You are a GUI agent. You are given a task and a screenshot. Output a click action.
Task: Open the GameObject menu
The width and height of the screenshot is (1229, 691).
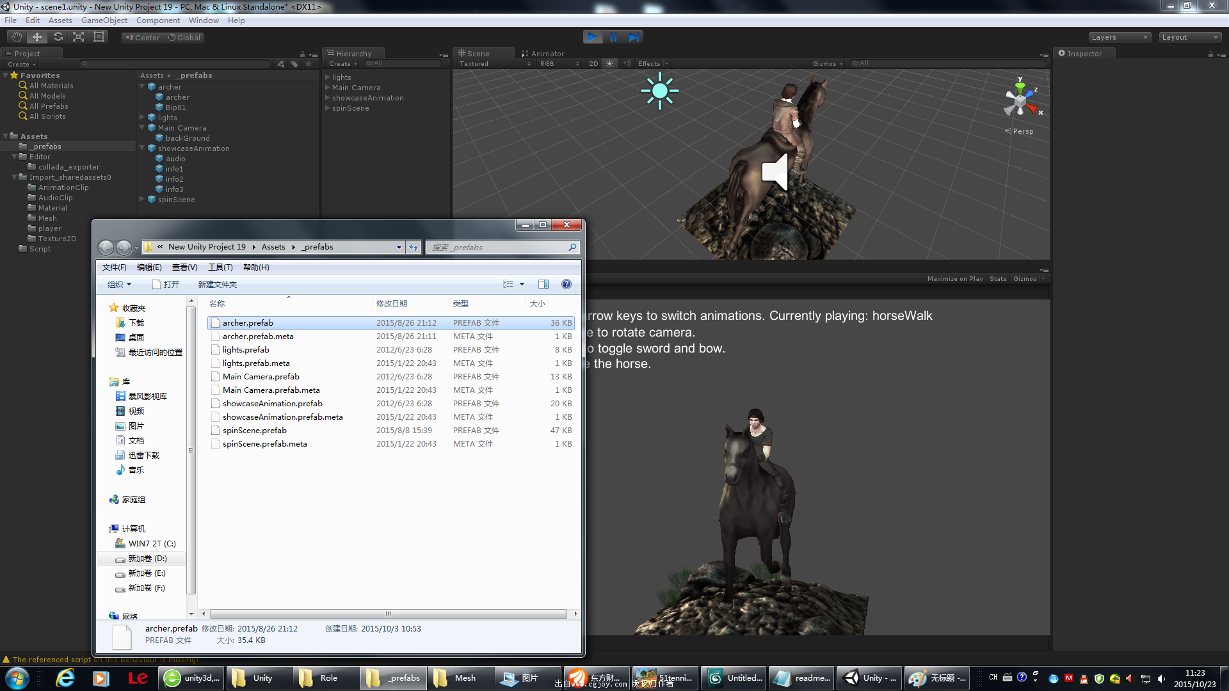point(104,20)
